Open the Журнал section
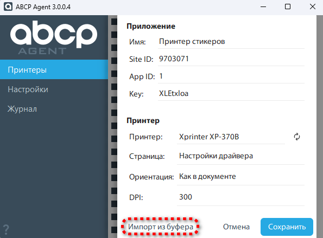This screenshot has width=323, height=238. coord(54,109)
